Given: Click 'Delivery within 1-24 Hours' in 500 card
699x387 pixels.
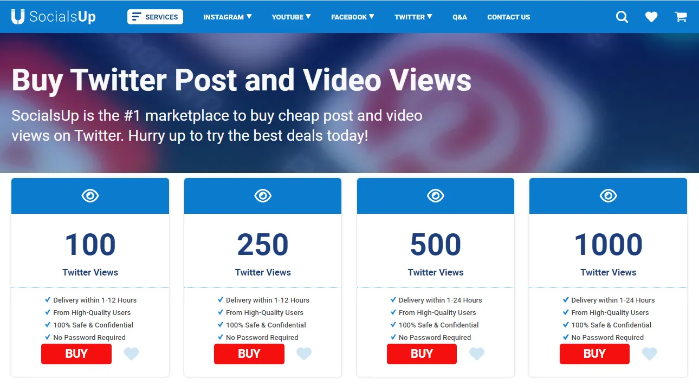Looking at the screenshot, I should tap(441, 300).
